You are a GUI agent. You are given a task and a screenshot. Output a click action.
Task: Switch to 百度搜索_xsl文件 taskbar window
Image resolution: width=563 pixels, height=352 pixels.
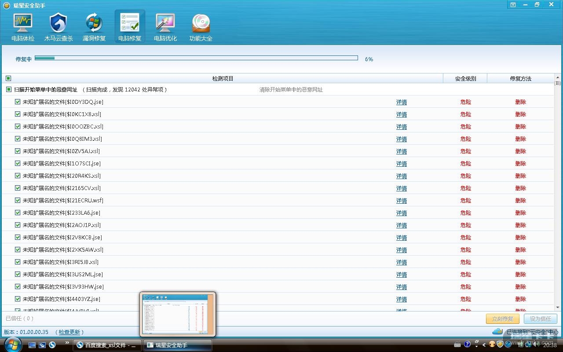(x=107, y=345)
